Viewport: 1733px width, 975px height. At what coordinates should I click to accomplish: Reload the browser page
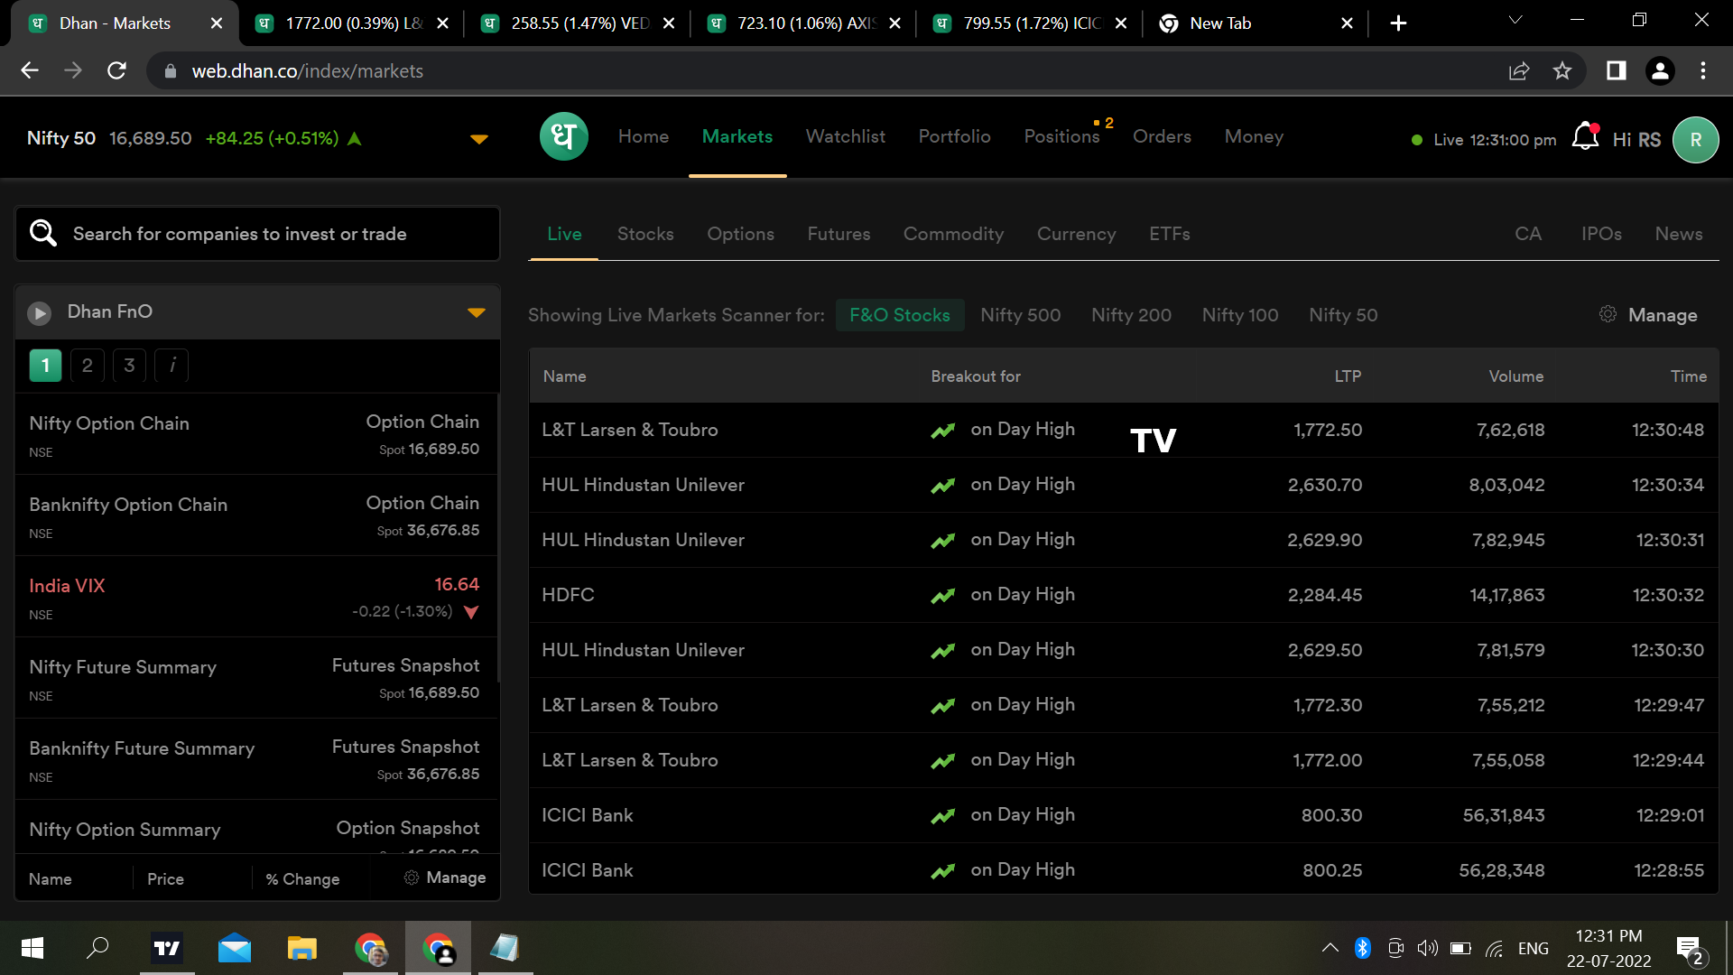coord(116,70)
